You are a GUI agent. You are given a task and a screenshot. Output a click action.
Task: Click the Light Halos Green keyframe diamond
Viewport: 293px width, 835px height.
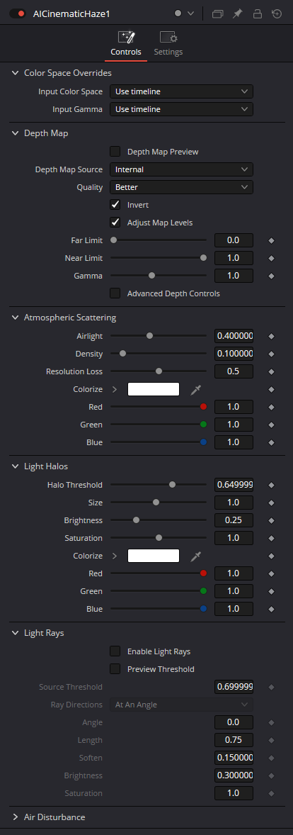tap(271, 592)
